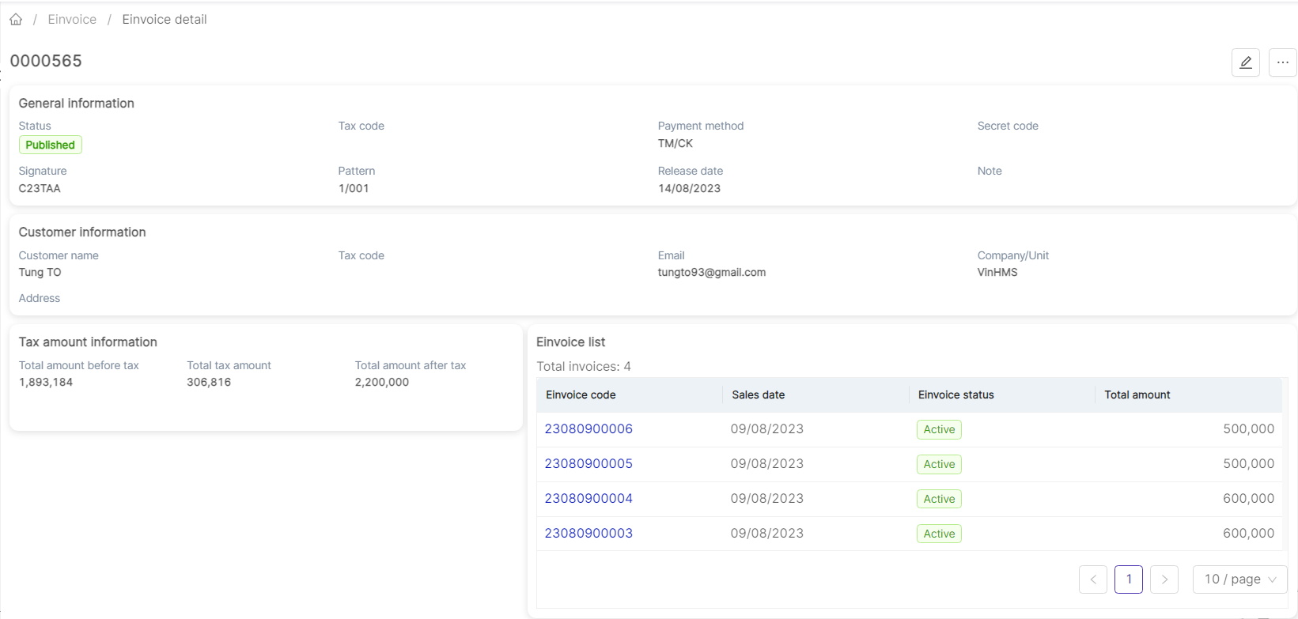Click the green Published status badge
The width and height of the screenshot is (1298, 619).
click(50, 145)
